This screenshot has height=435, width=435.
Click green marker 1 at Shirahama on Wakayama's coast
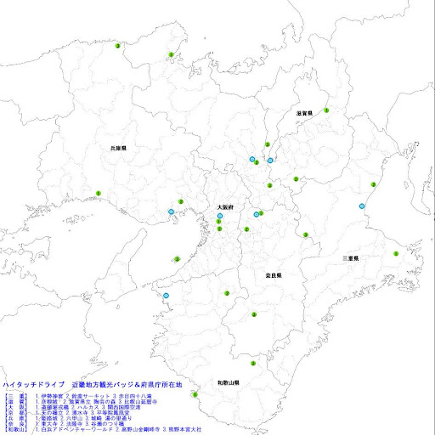click(195, 394)
